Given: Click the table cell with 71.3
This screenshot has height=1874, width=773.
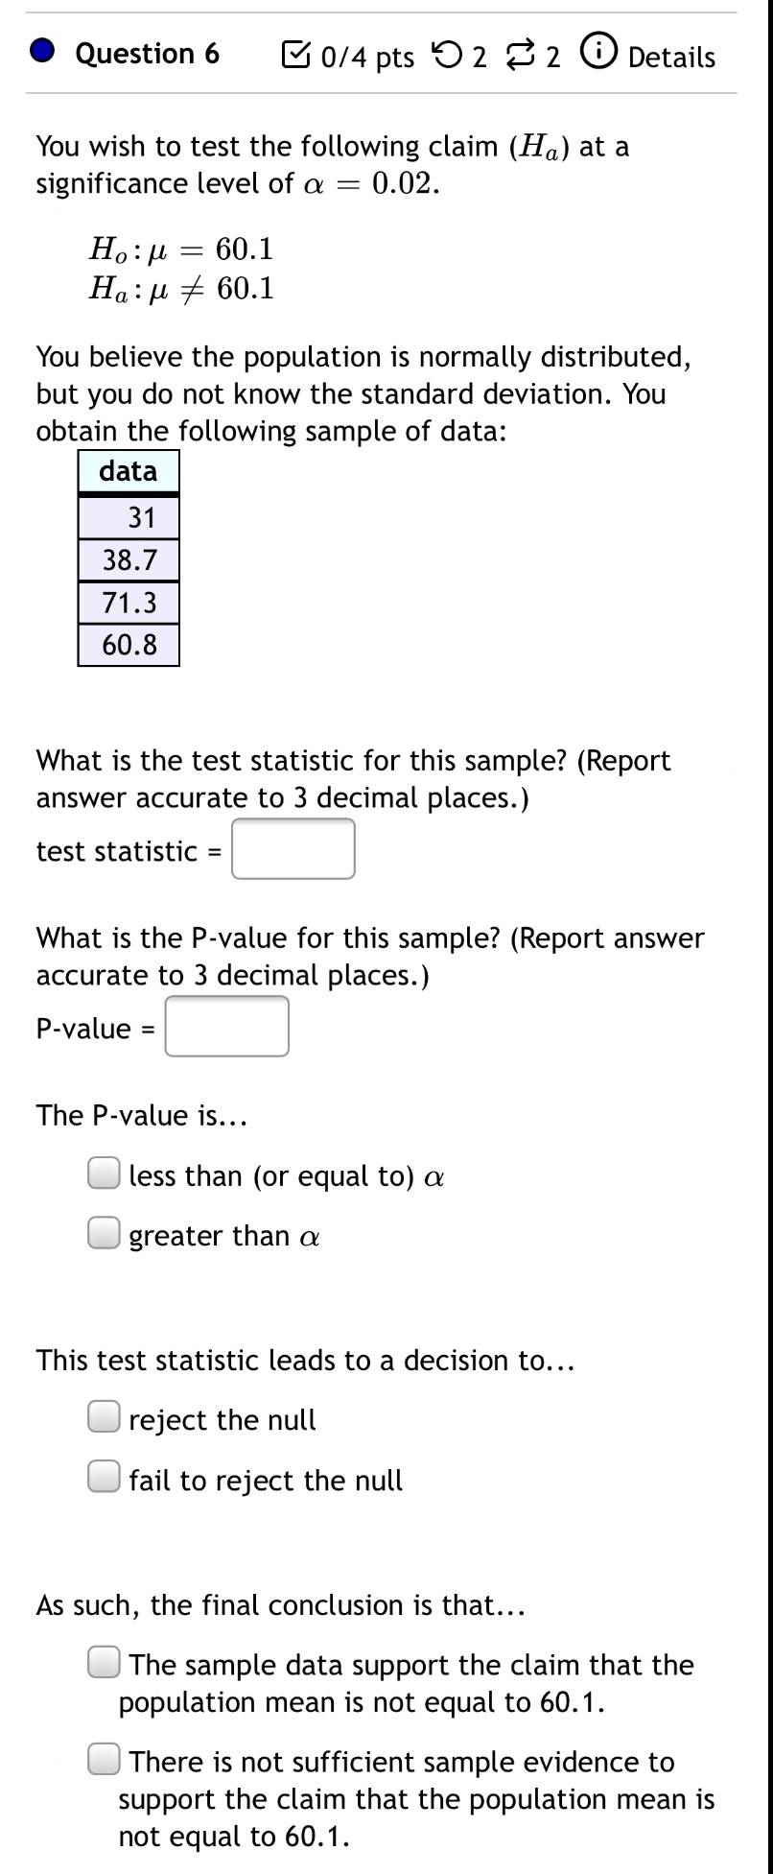Looking at the screenshot, I should point(129,603).
